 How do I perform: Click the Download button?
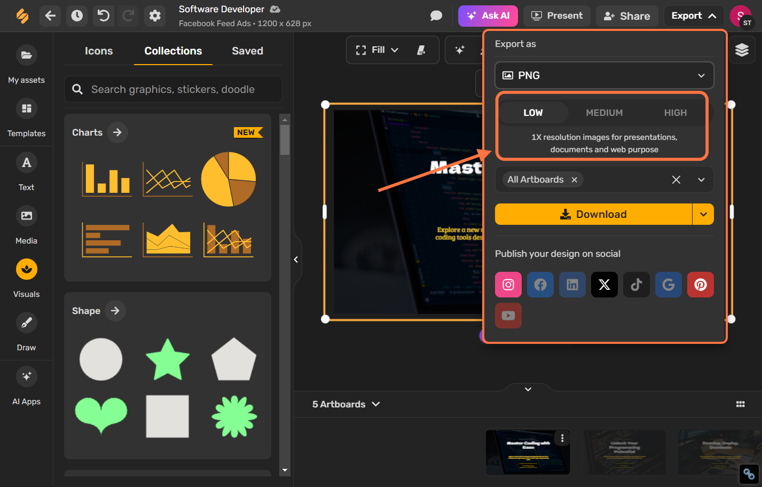593,214
